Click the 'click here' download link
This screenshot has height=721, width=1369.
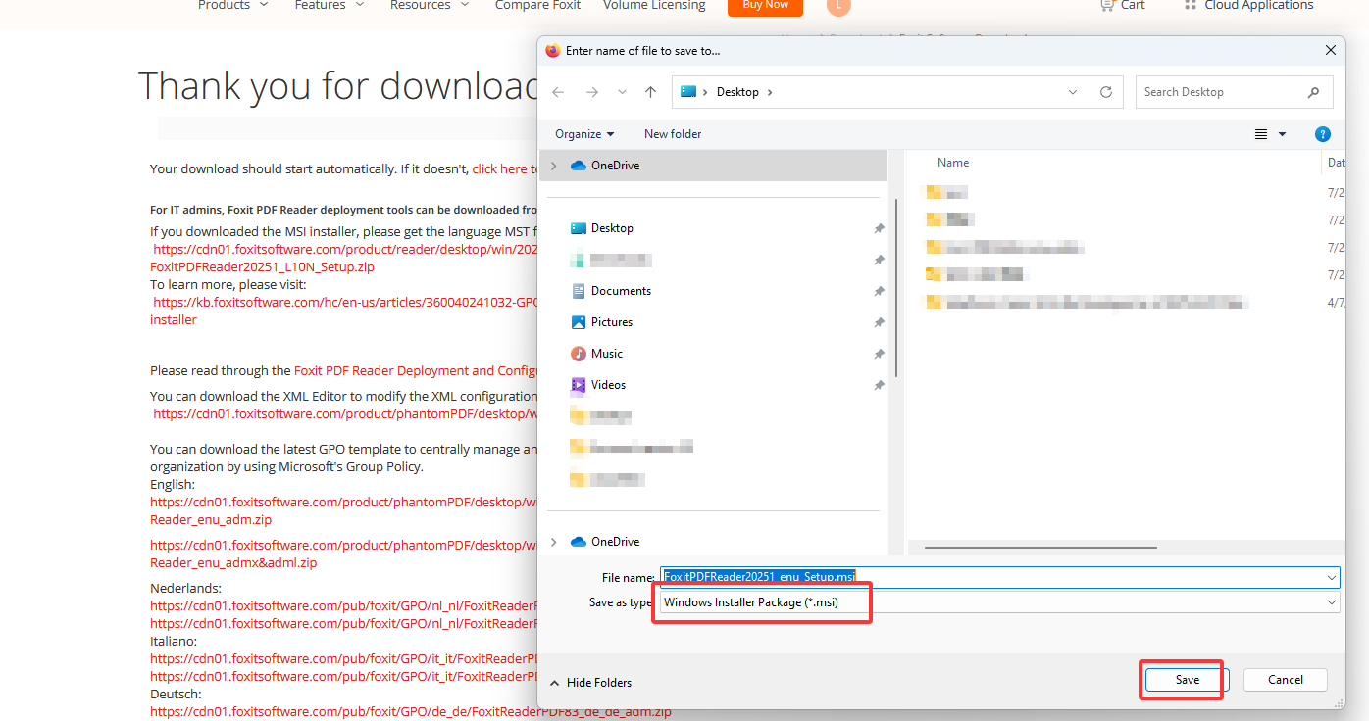coord(501,168)
